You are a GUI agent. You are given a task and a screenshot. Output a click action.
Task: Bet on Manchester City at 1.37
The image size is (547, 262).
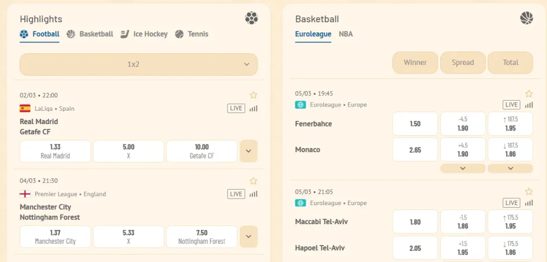[x=56, y=236]
